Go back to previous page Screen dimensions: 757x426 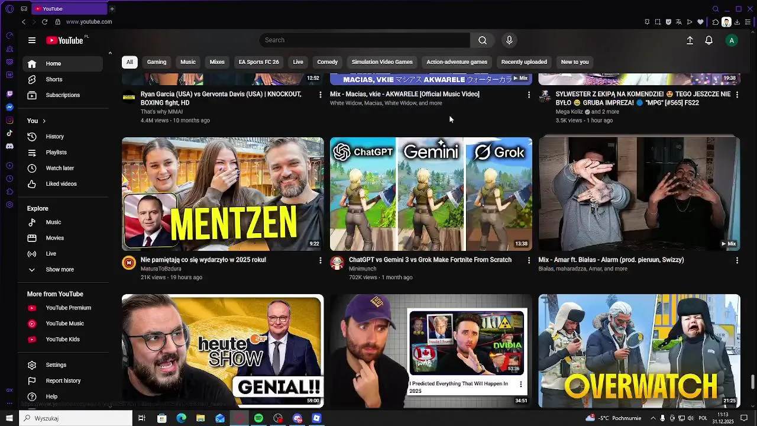[x=24, y=22]
